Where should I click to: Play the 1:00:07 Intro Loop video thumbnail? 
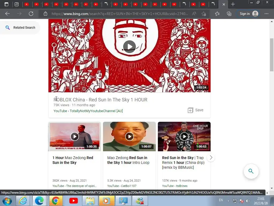129,137
